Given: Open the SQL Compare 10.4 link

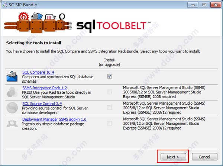Looking at the screenshot, I should (38, 72).
